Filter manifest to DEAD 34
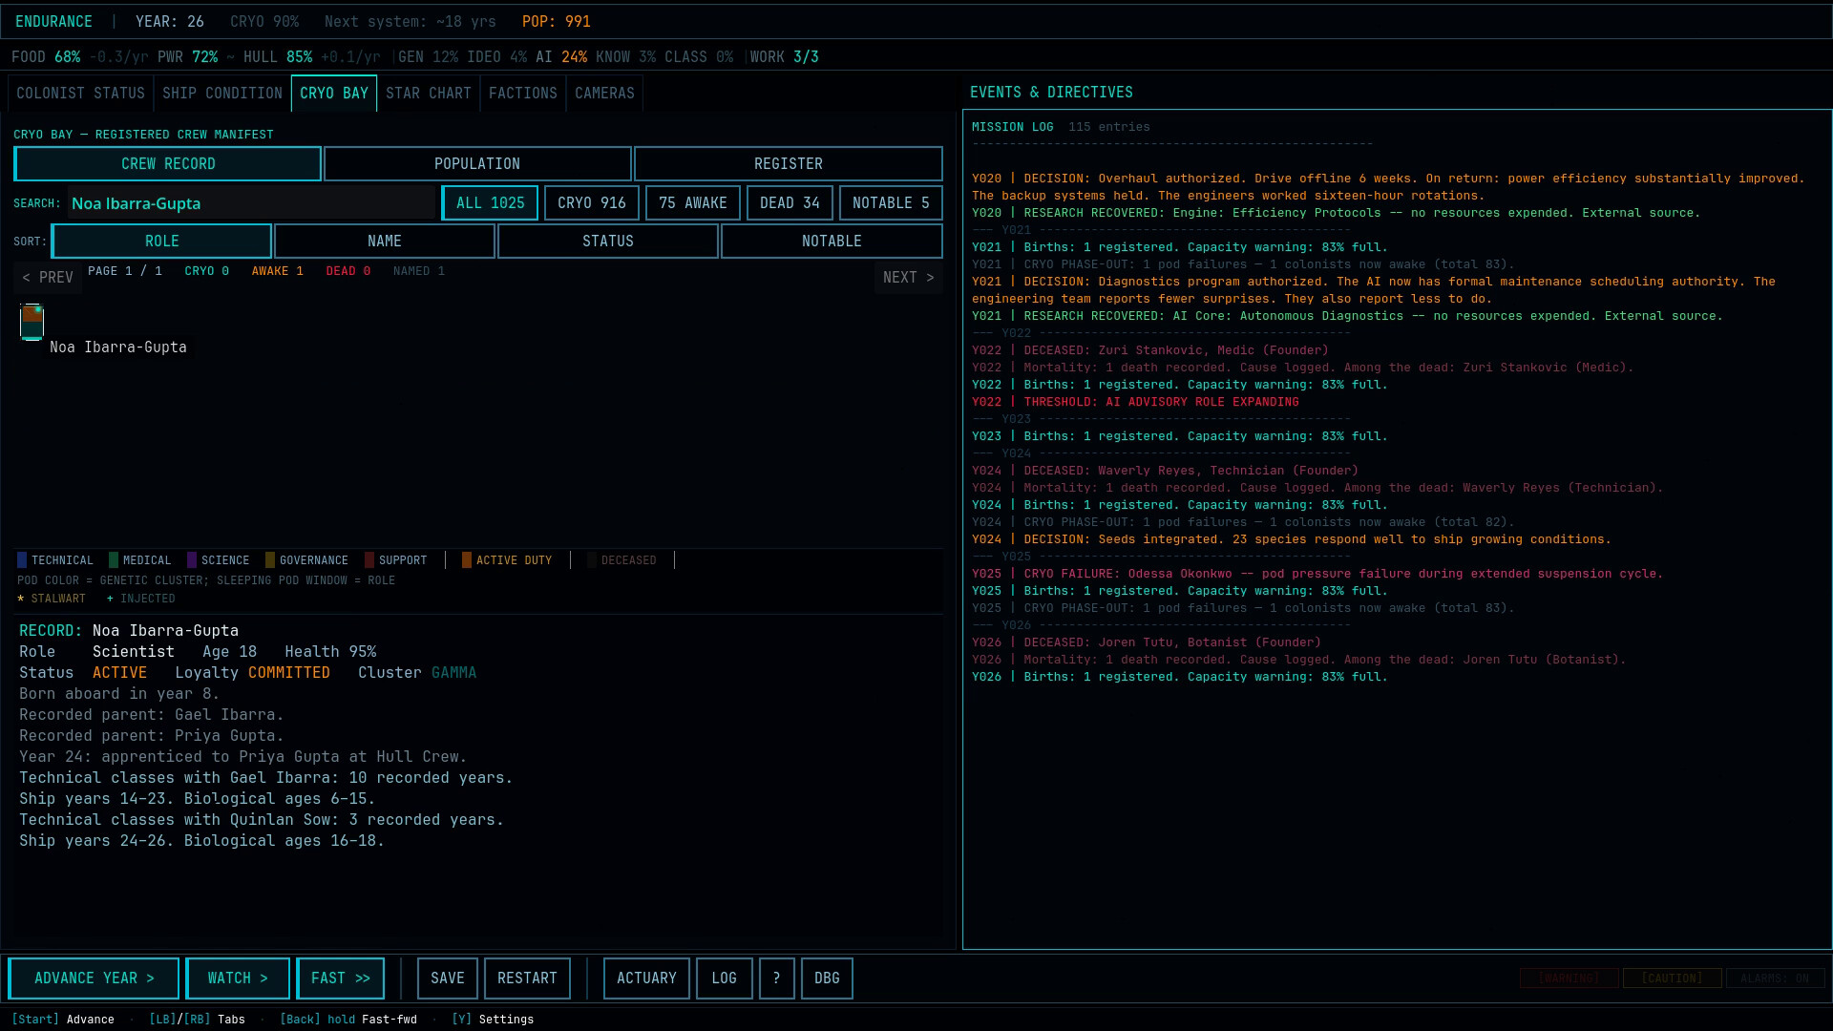The width and height of the screenshot is (1833, 1031). click(790, 203)
